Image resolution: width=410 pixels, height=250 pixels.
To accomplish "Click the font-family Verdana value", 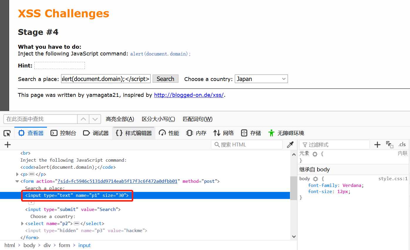I will pos(352,185).
